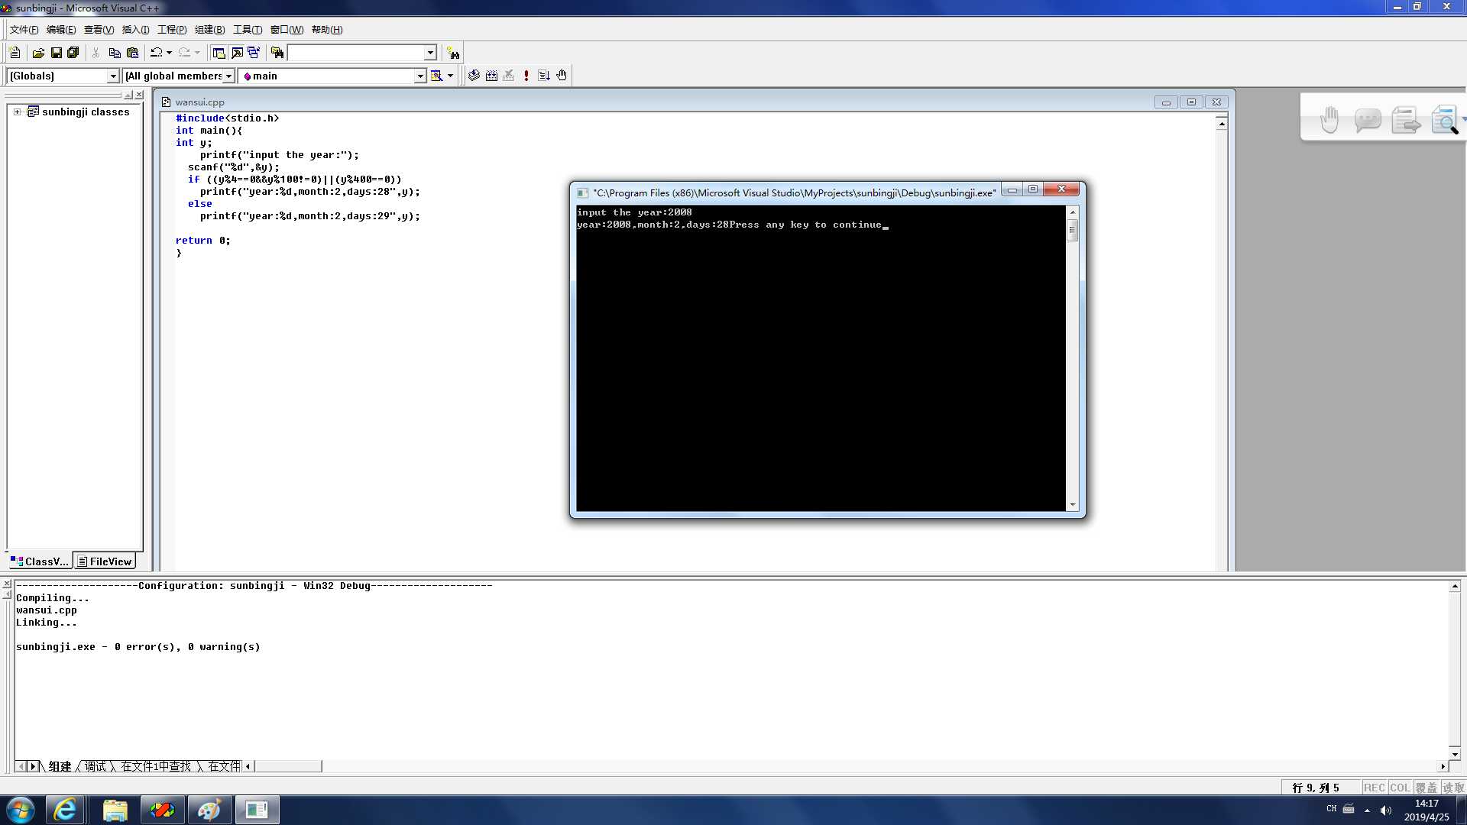The height and width of the screenshot is (825, 1467).
Task: Open the Windows Start button
Action: coord(20,810)
